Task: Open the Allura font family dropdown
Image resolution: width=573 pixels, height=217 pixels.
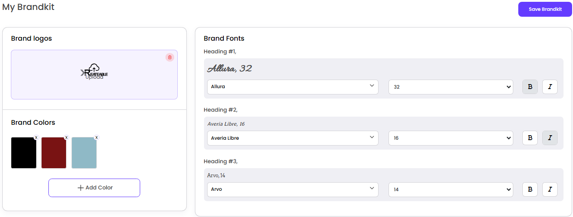Action: coord(293,87)
